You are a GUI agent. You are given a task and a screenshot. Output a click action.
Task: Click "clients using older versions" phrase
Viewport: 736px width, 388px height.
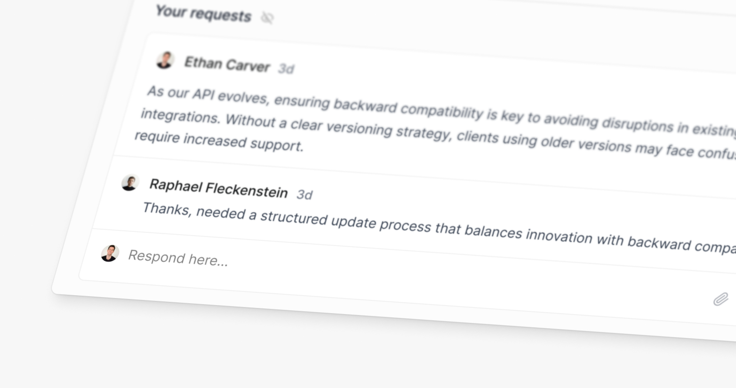point(544,141)
